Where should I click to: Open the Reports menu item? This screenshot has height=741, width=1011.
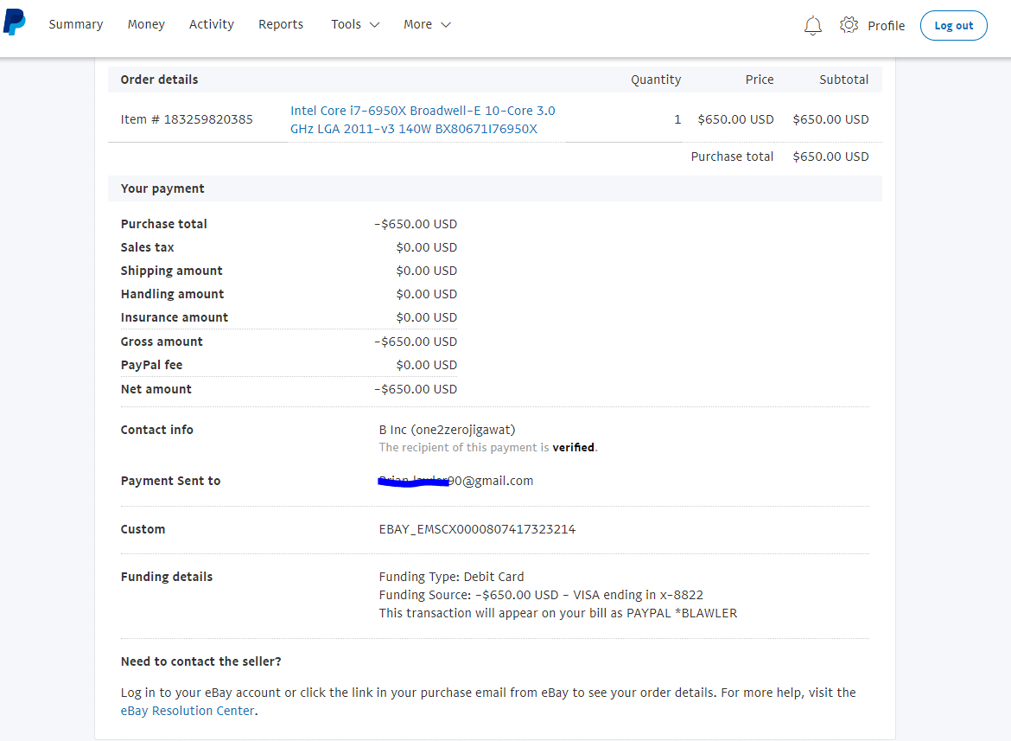(281, 24)
